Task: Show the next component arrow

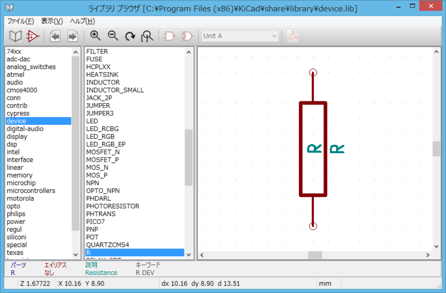Action: point(72,36)
